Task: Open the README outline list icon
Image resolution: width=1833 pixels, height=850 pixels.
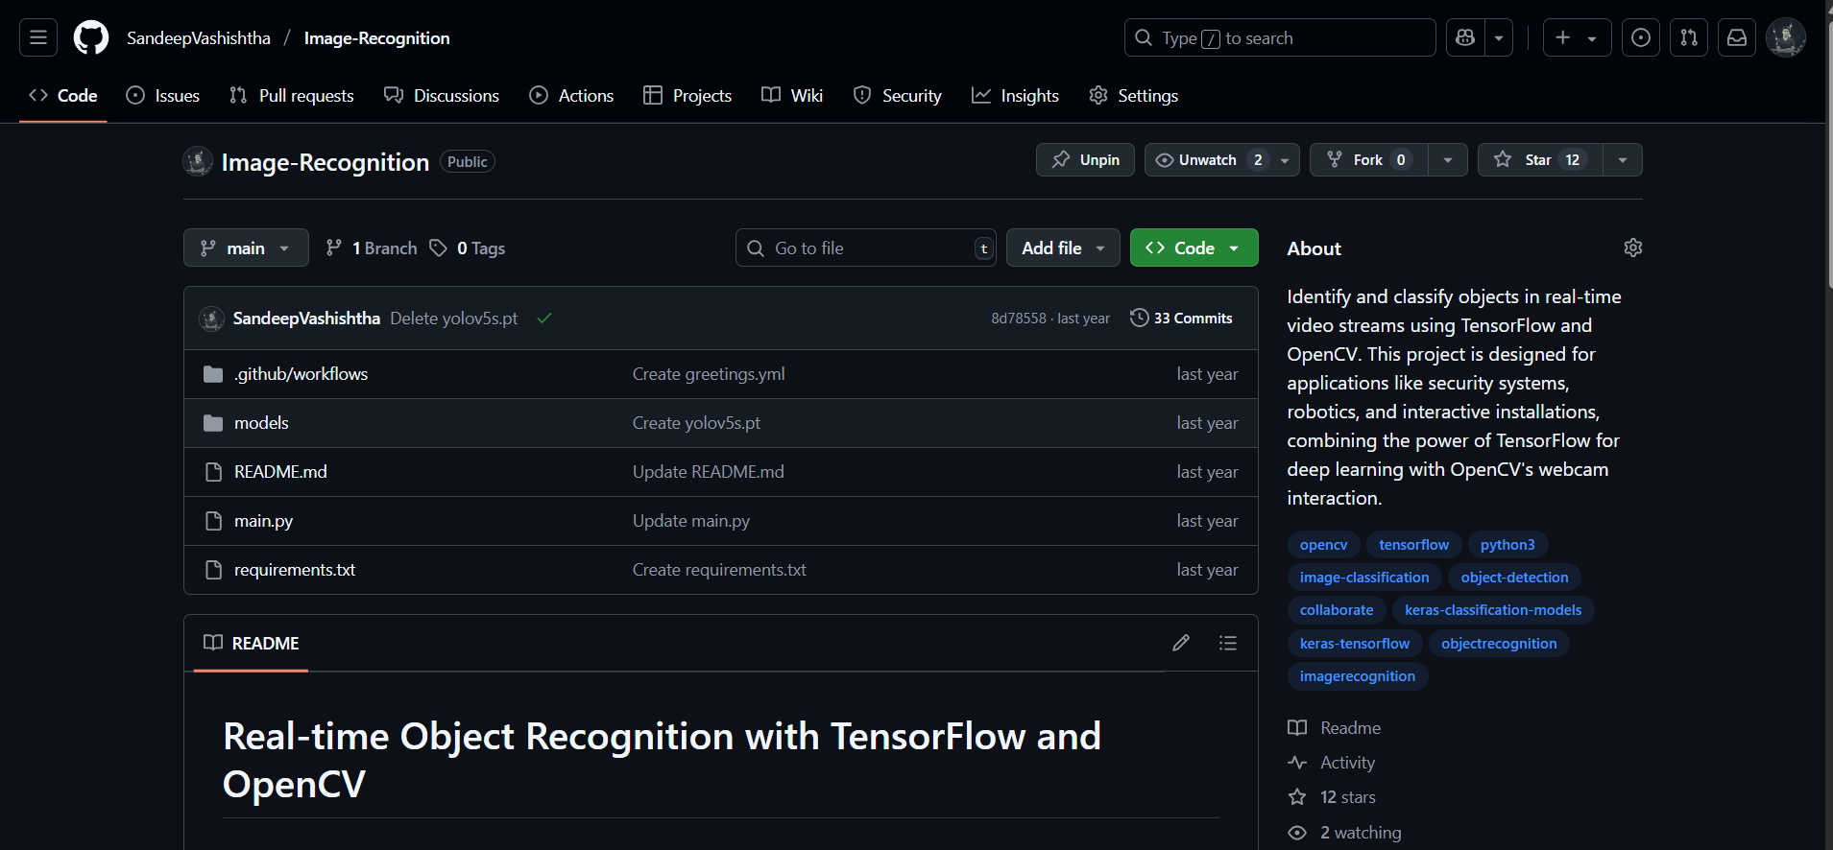Action: tap(1227, 643)
